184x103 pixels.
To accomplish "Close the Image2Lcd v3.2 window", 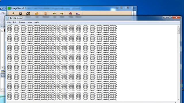I will (128, 8).
